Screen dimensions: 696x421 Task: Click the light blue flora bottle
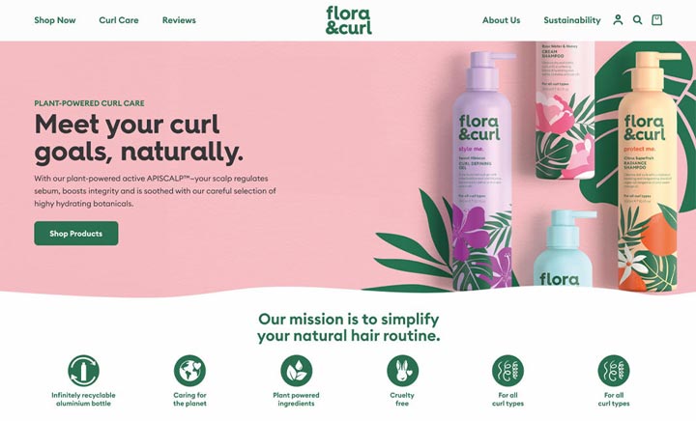click(x=563, y=249)
